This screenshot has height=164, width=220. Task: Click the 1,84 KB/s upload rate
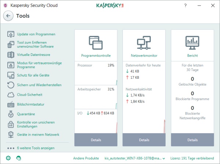click(137, 101)
